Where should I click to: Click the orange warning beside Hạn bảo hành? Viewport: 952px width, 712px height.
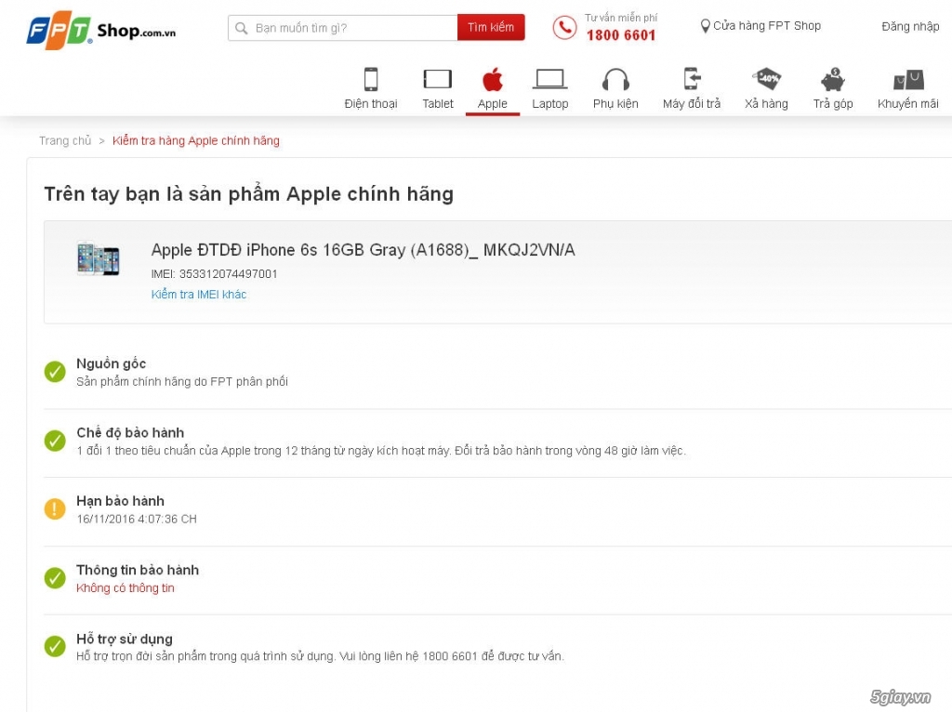click(54, 508)
